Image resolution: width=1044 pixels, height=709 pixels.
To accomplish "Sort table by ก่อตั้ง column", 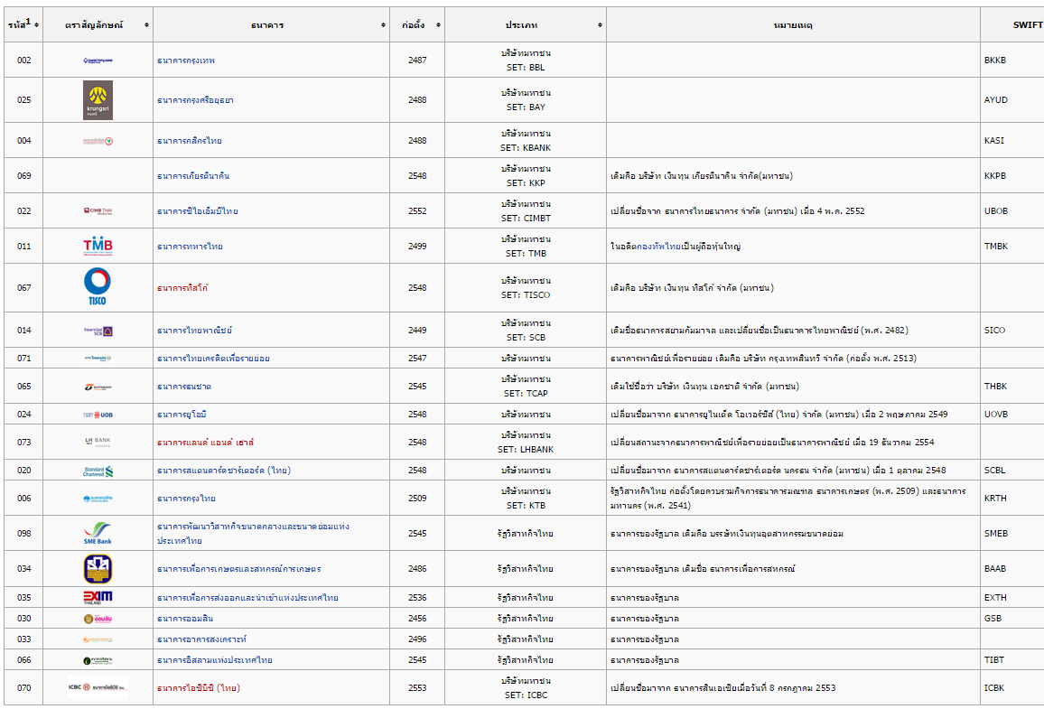I will [x=438, y=25].
